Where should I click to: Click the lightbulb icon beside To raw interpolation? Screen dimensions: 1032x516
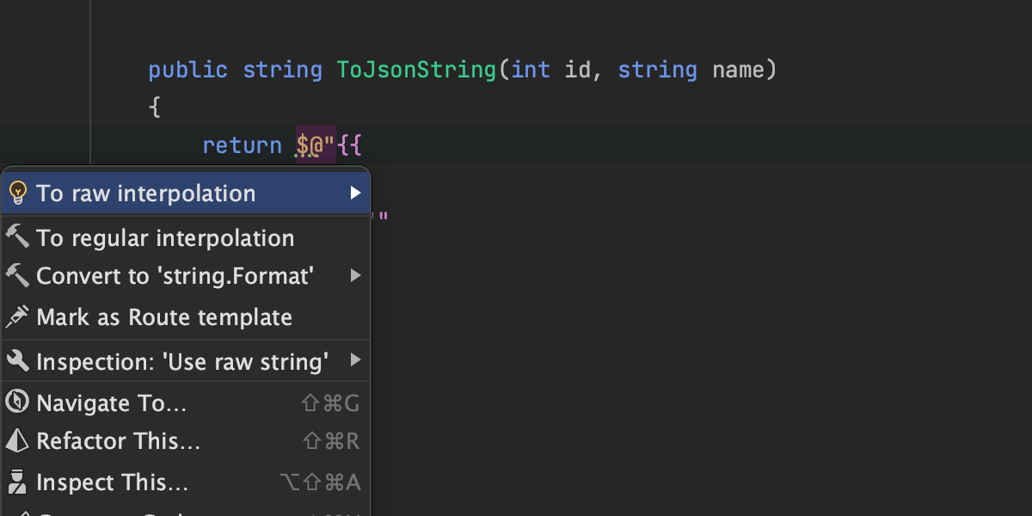(x=17, y=193)
